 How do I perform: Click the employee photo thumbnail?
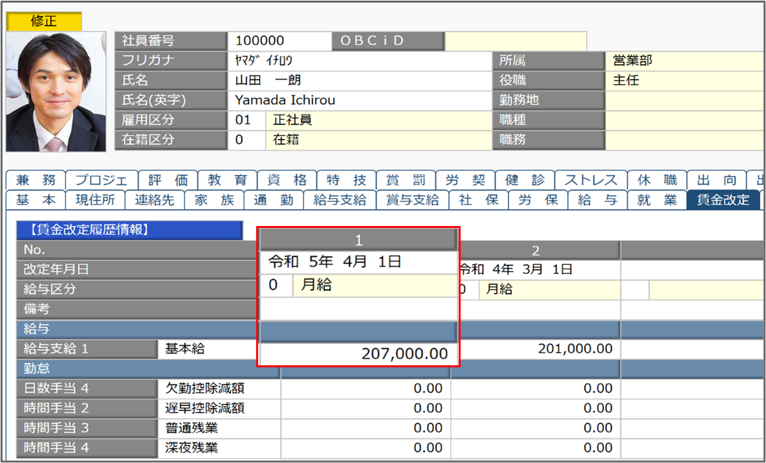pyautogui.click(x=56, y=92)
